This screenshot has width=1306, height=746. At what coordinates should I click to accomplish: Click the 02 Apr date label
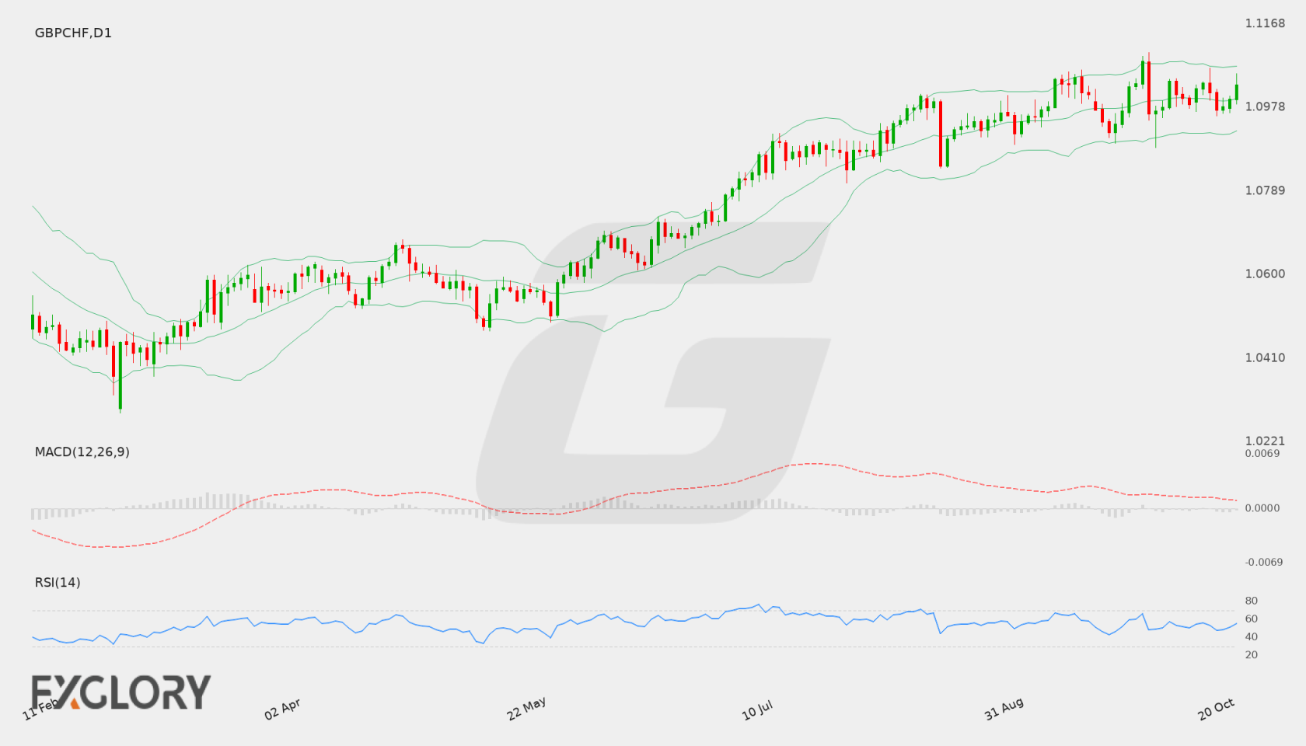(x=282, y=709)
